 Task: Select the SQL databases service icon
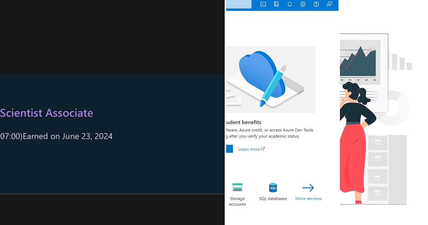tap(273, 187)
